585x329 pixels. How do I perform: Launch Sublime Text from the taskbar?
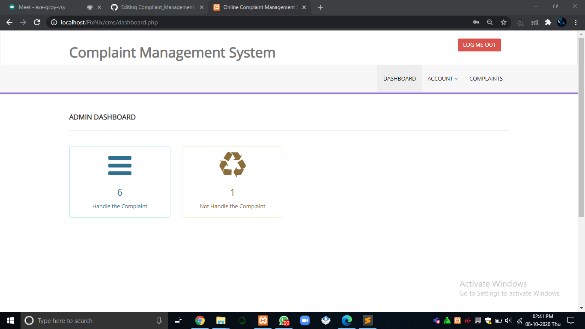[367, 320]
